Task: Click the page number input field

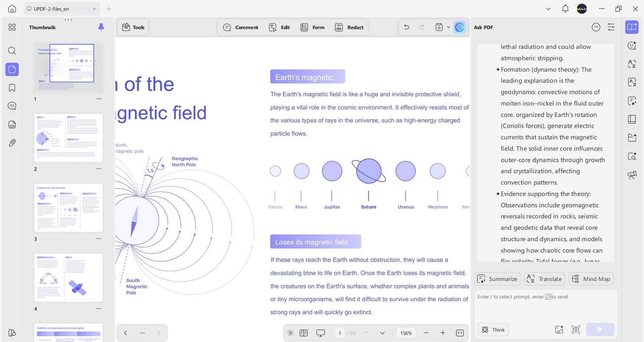Action: [x=339, y=333]
